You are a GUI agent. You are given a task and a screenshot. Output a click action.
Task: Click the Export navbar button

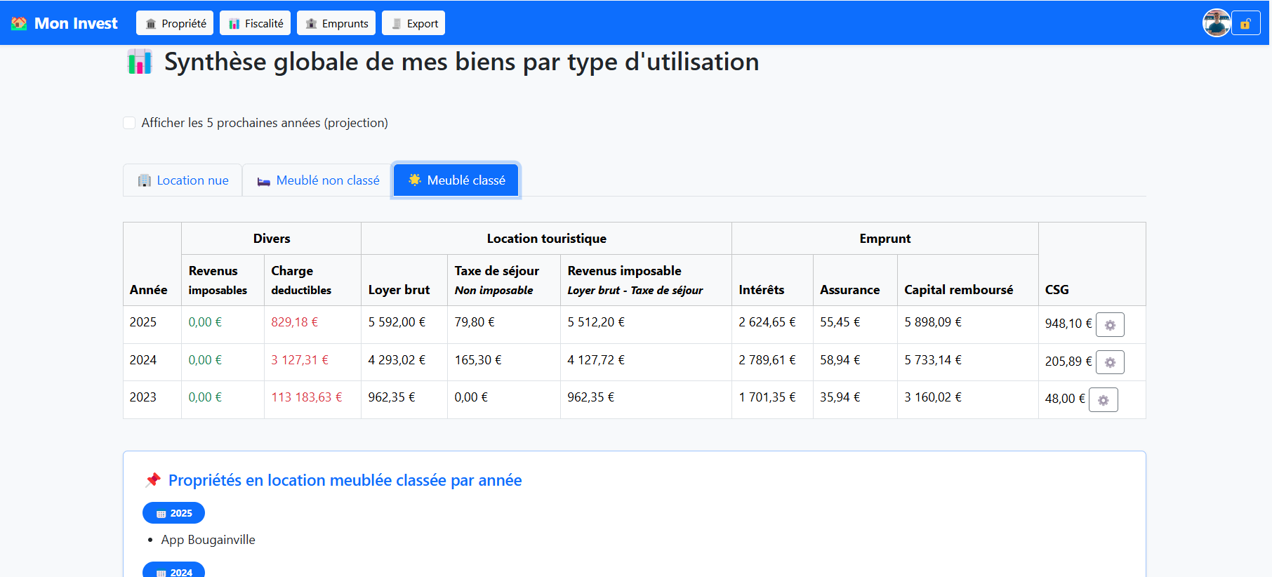(x=413, y=23)
